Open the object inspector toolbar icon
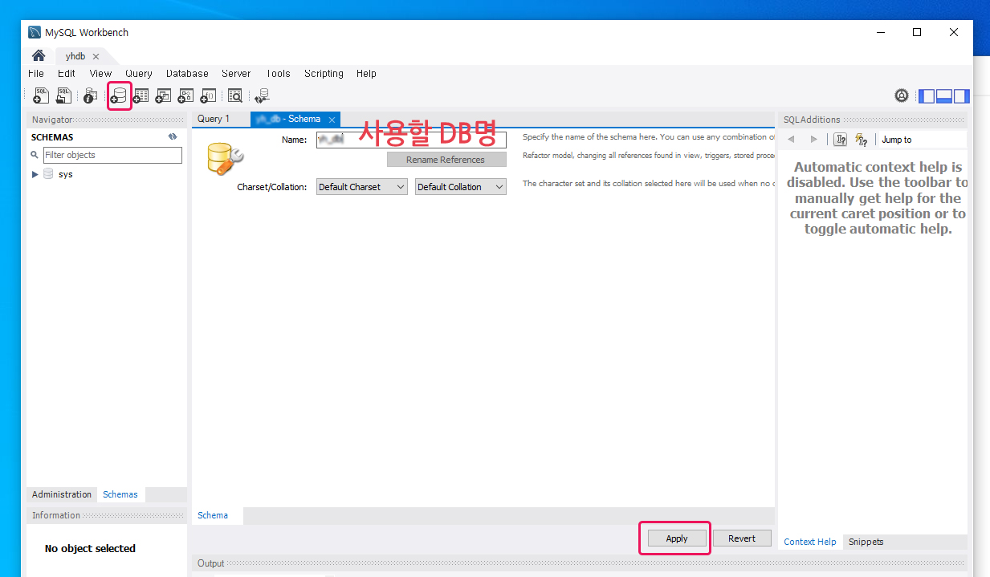The width and height of the screenshot is (990, 577). point(90,96)
